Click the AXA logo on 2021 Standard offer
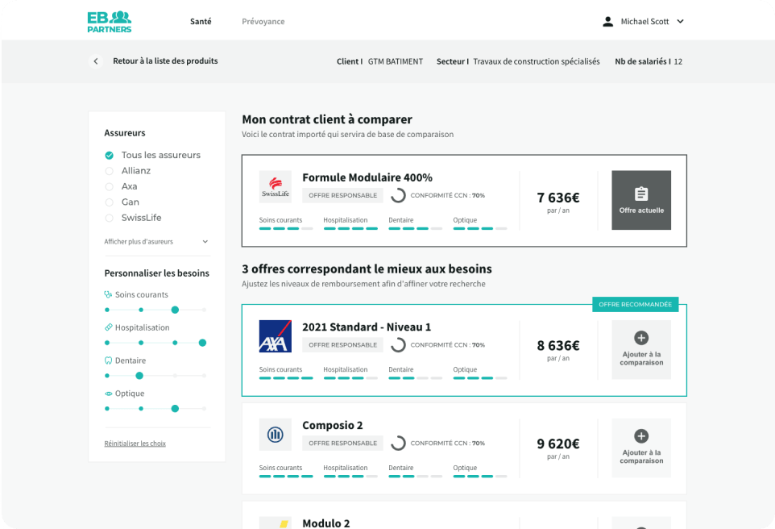This screenshot has height=529, width=775. [276, 335]
